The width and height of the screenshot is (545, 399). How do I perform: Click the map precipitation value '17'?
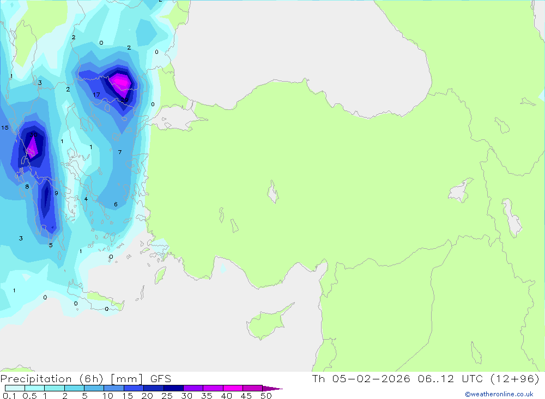click(96, 95)
